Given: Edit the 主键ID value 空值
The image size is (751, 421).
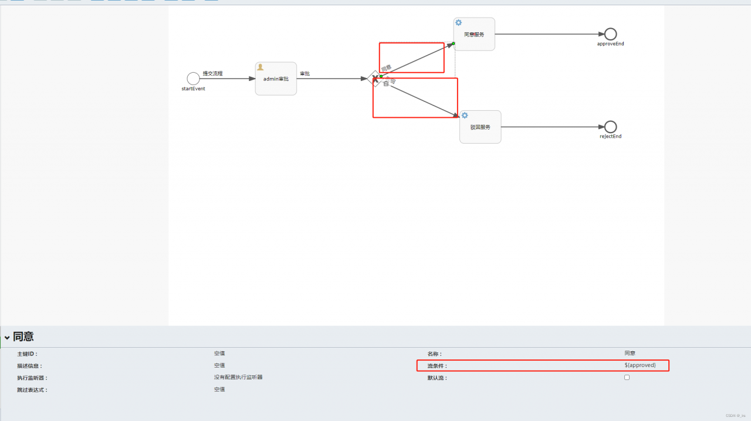Looking at the screenshot, I should coord(219,354).
